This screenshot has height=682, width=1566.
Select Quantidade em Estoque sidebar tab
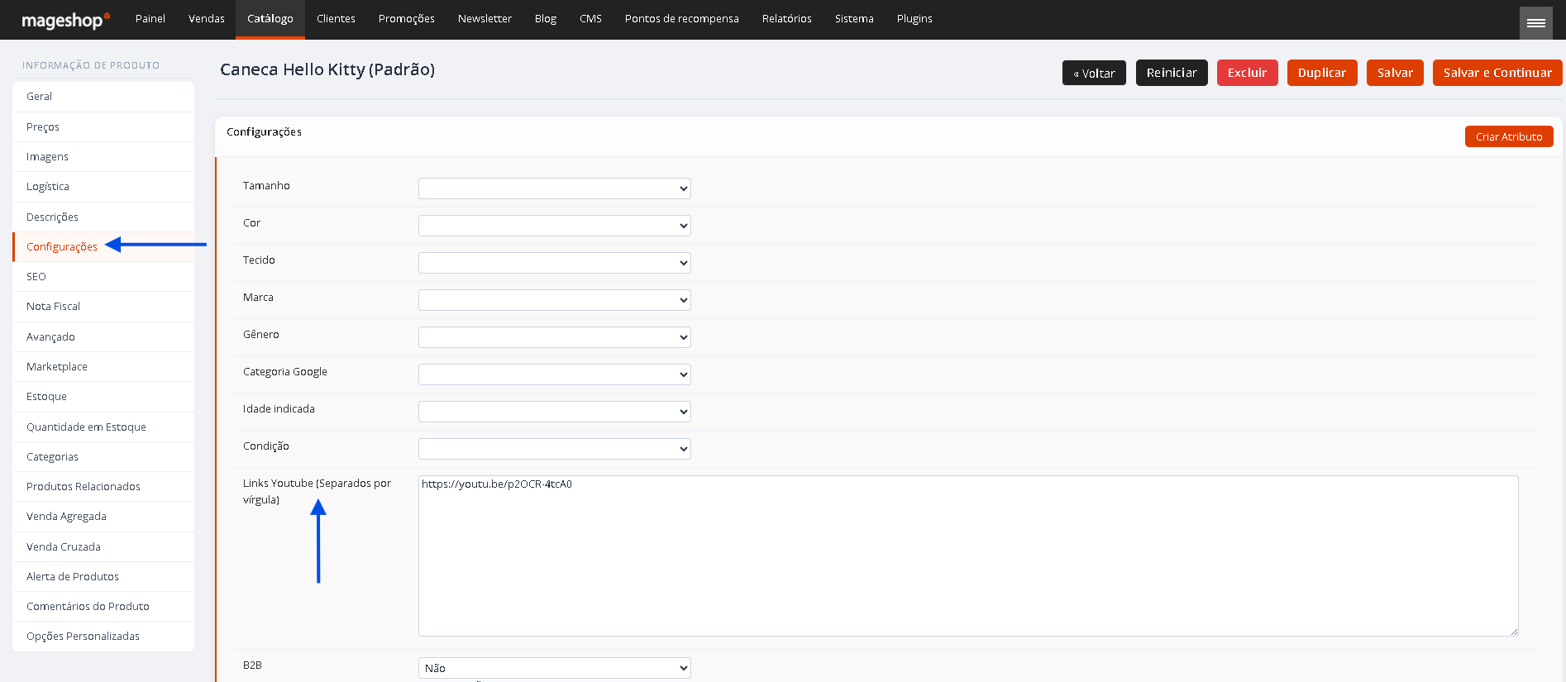click(x=103, y=427)
